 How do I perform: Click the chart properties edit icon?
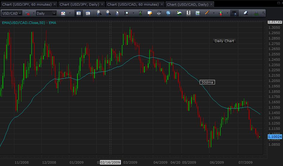[150, 13]
